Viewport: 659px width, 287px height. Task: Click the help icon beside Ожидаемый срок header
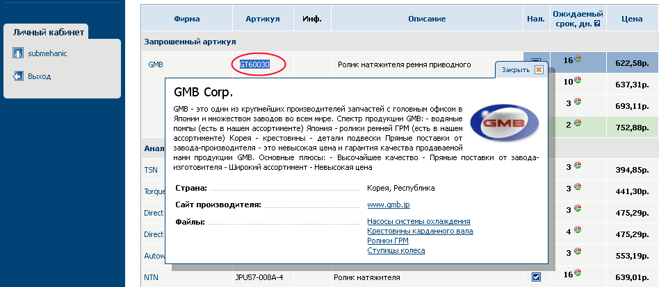(597, 24)
